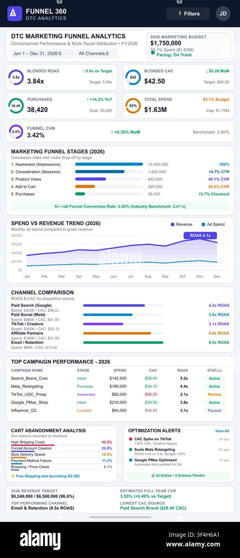Click Active badge for Search_Brand_Core
240x558 pixels.
pos(214,378)
